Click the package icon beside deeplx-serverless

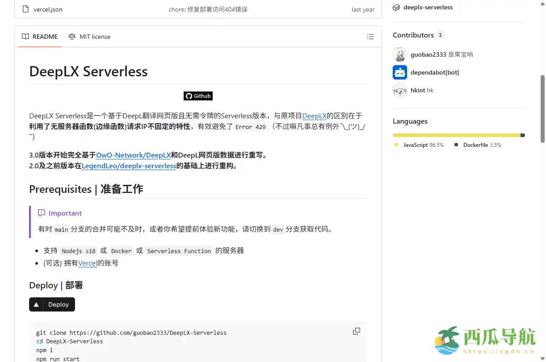point(396,7)
